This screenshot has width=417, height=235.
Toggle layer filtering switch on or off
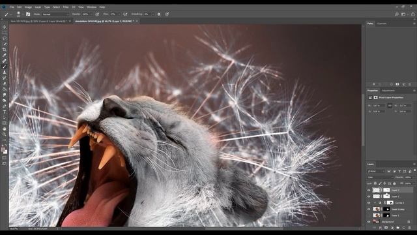click(414, 170)
